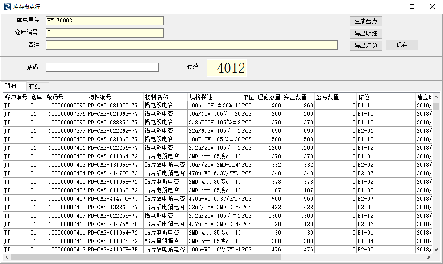Focus the 条码 barcode input field

pos(102,67)
